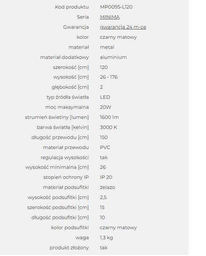Click the 'IP 20' protection value
The height and width of the screenshot is (256, 206).
106,177
